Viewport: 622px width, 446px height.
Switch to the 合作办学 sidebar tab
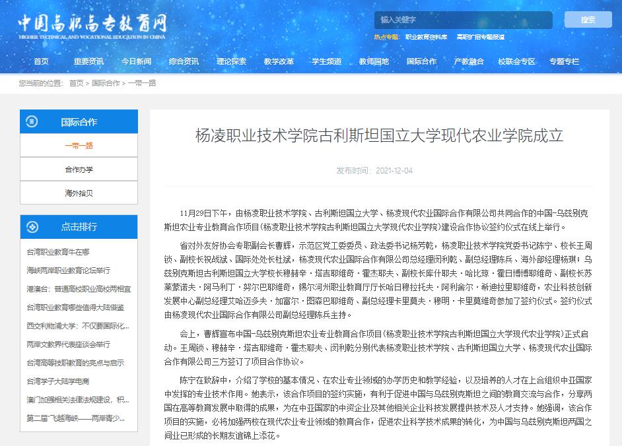79,170
